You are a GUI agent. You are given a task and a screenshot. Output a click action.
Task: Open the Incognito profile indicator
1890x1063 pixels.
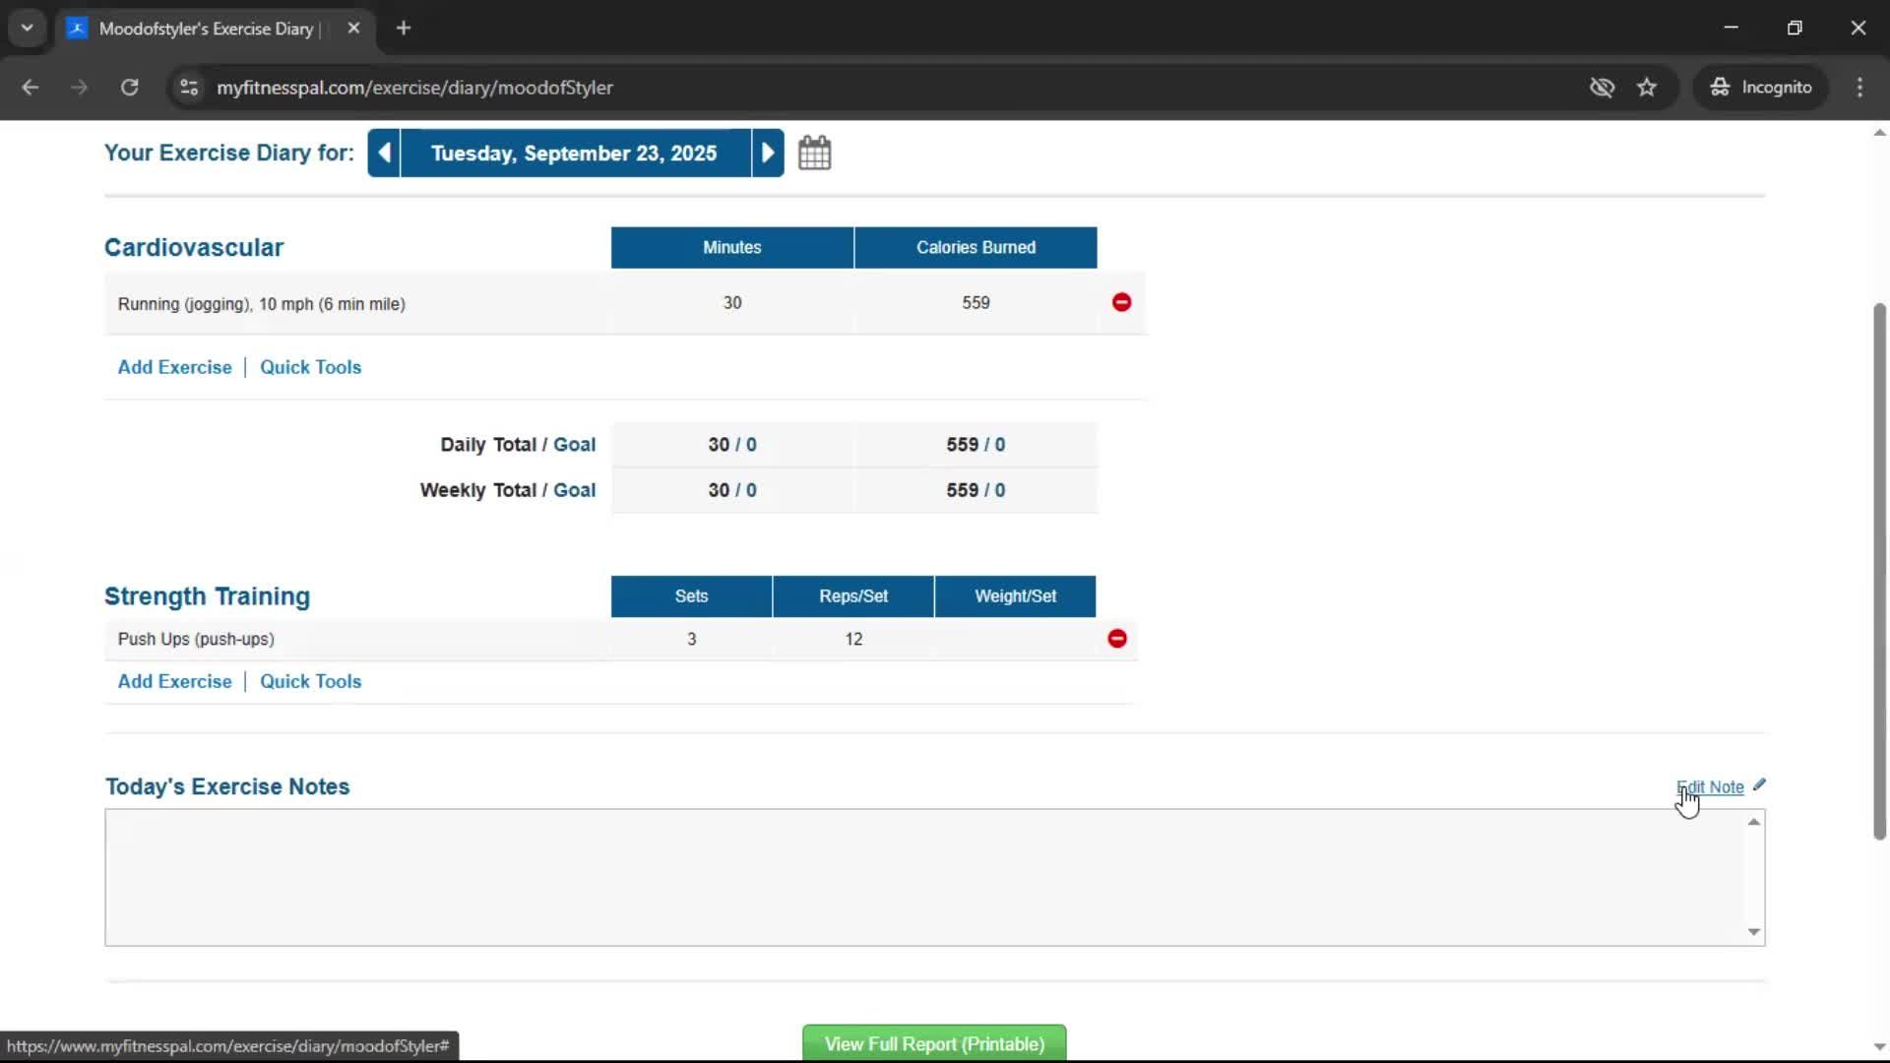tap(1761, 87)
